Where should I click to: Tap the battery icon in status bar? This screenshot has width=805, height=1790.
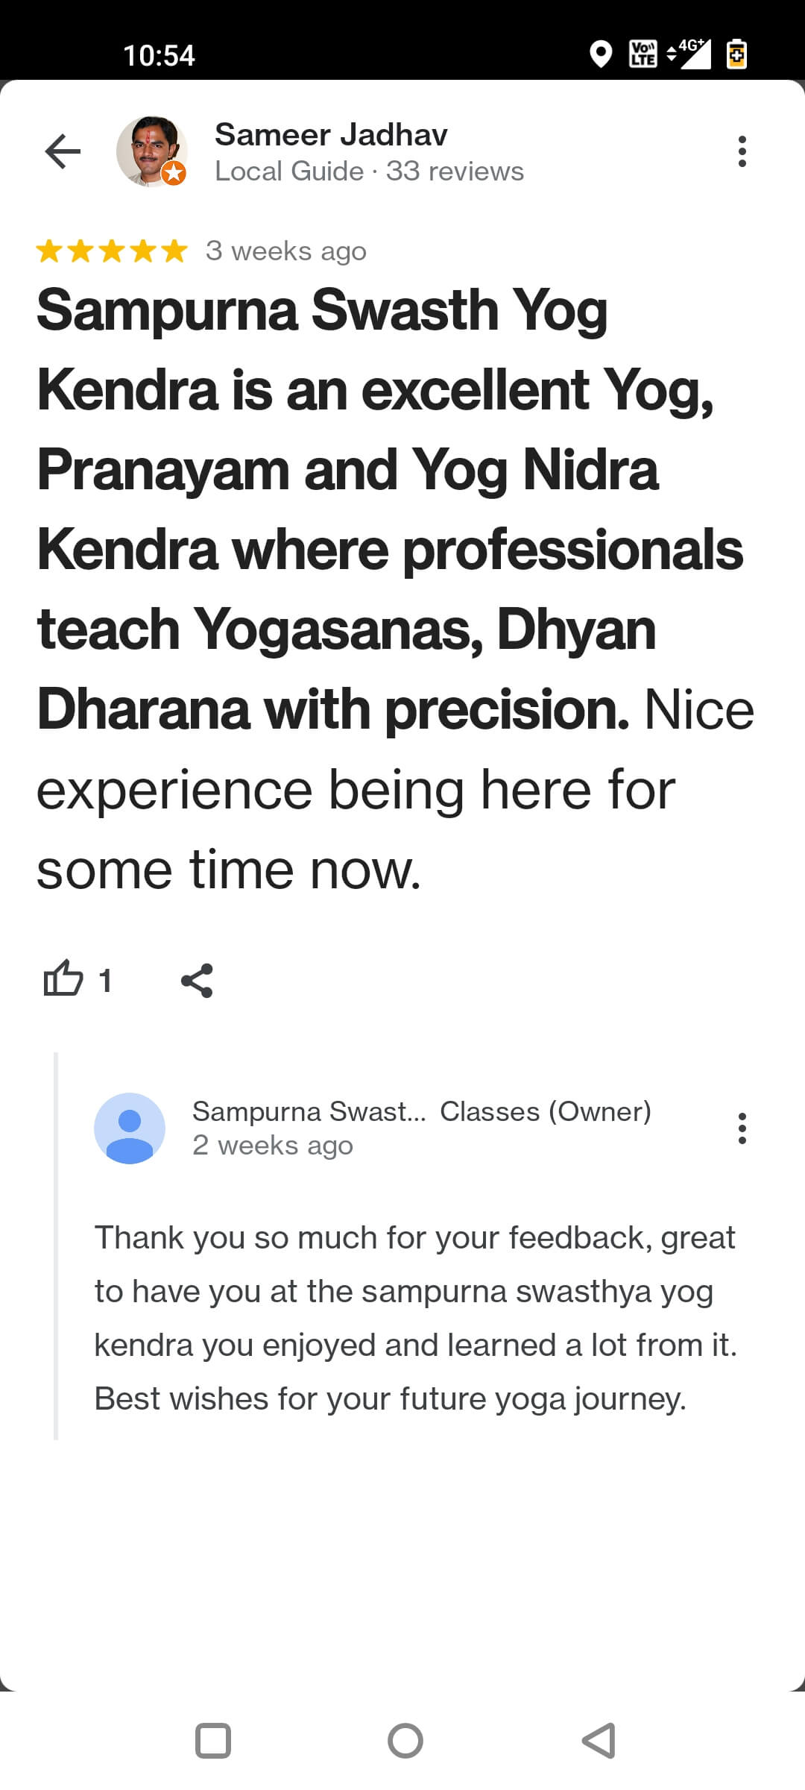click(736, 54)
